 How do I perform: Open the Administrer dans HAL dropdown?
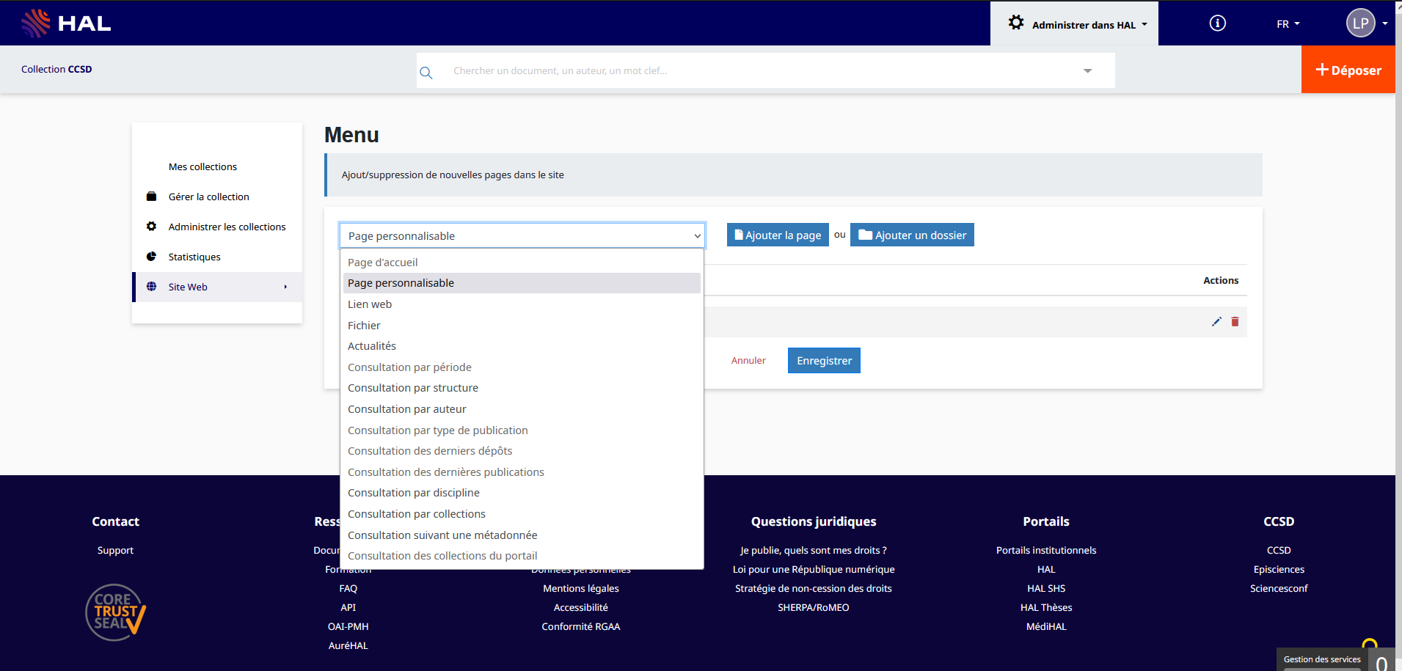pyautogui.click(x=1074, y=23)
